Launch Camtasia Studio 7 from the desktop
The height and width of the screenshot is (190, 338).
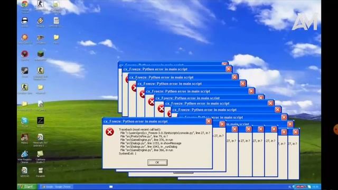[40, 154]
